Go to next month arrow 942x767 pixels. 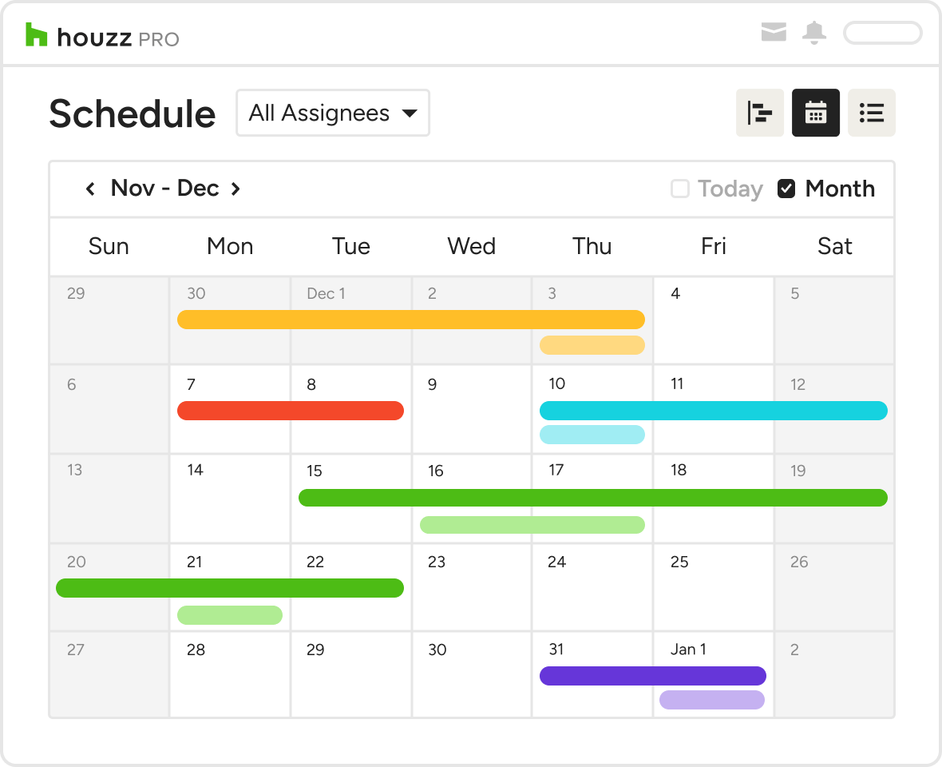pyautogui.click(x=235, y=189)
